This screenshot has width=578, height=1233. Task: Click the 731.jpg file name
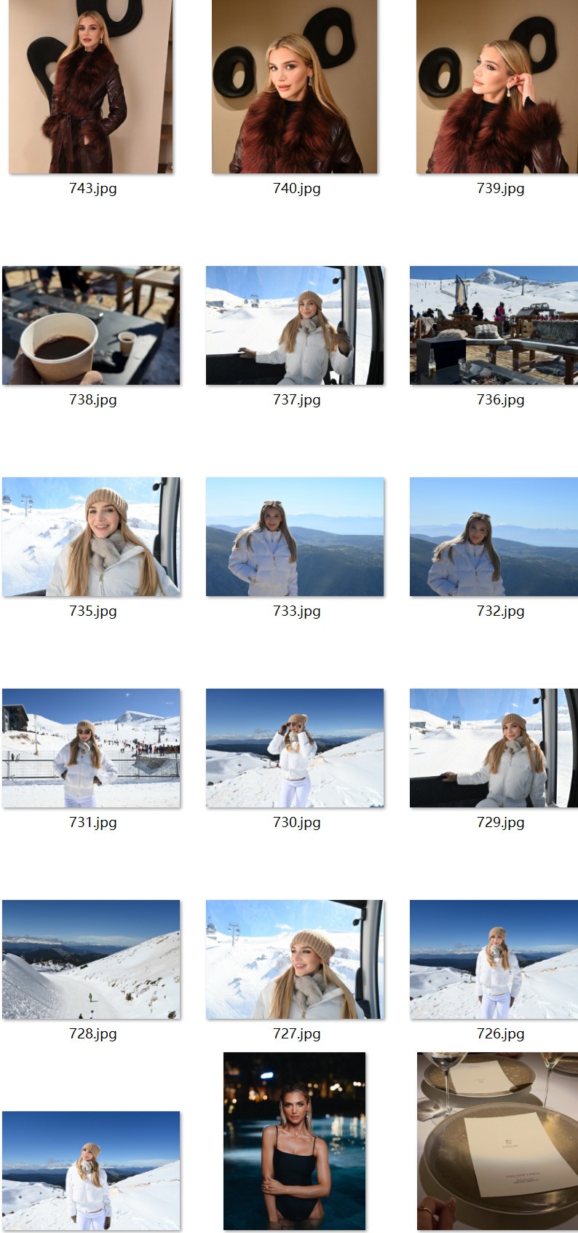pyautogui.click(x=92, y=822)
